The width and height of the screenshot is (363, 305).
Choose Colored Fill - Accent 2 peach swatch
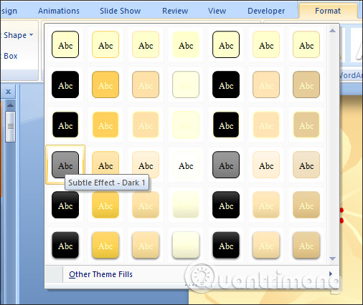pos(146,84)
